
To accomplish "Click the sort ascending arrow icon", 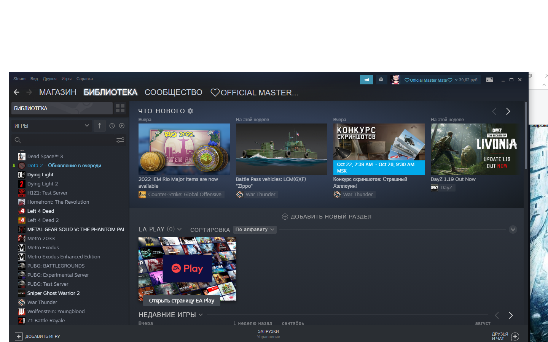I will (x=100, y=126).
